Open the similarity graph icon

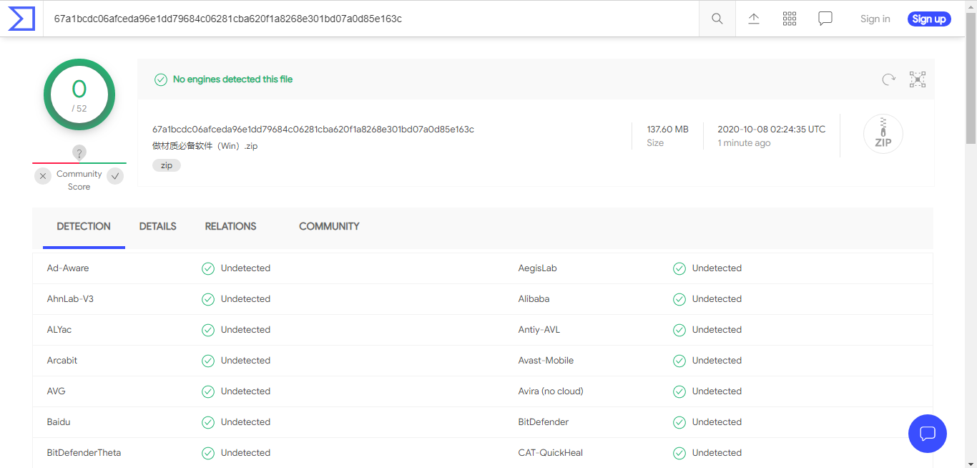(x=918, y=79)
